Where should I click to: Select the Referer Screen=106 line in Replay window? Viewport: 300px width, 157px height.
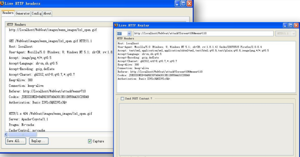[x=160, y=72]
